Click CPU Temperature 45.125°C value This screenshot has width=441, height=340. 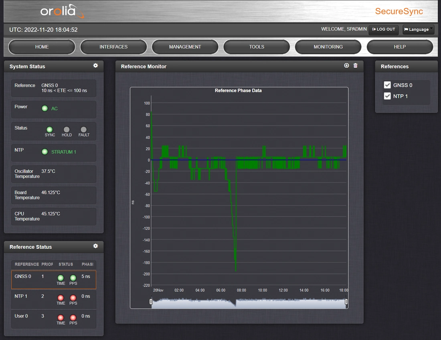point(51,214)
